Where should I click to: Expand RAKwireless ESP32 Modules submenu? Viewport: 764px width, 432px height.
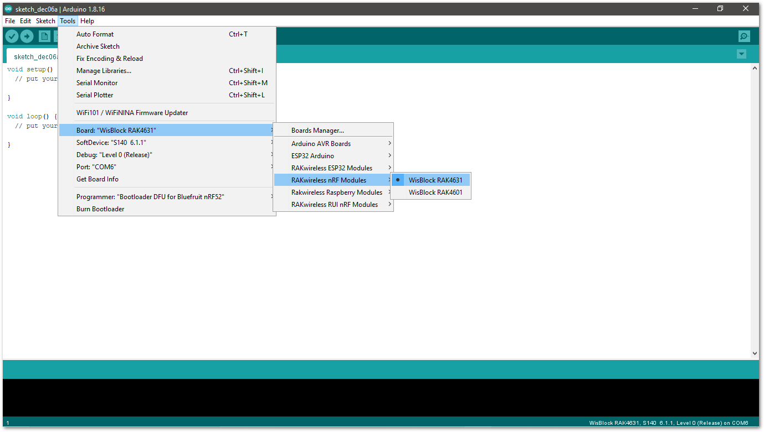(333, 168)
